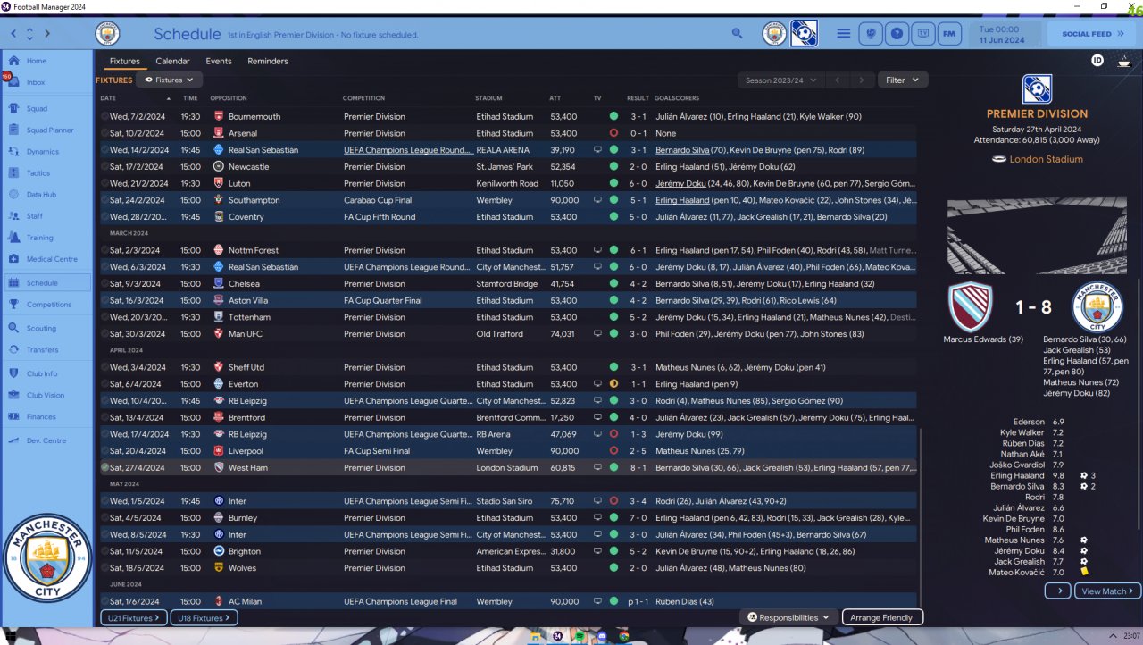Screen dimensions: 1143x645
Task: Select the row circle for the Everton fixture
Action: point(104,384)
